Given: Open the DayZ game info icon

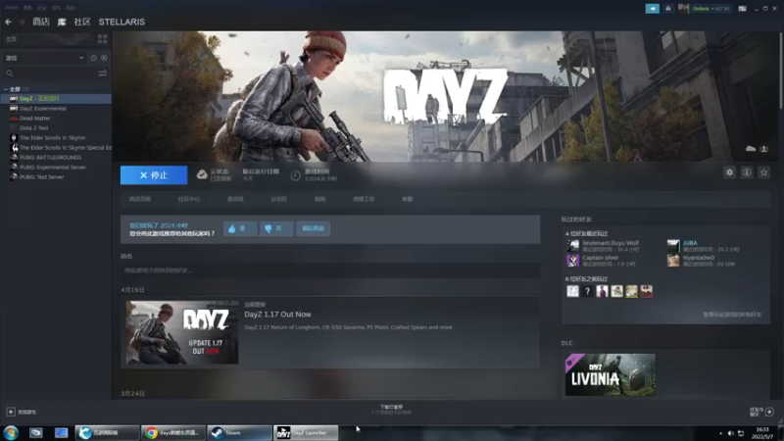Looking at the screenshot, I should [747, 172].
